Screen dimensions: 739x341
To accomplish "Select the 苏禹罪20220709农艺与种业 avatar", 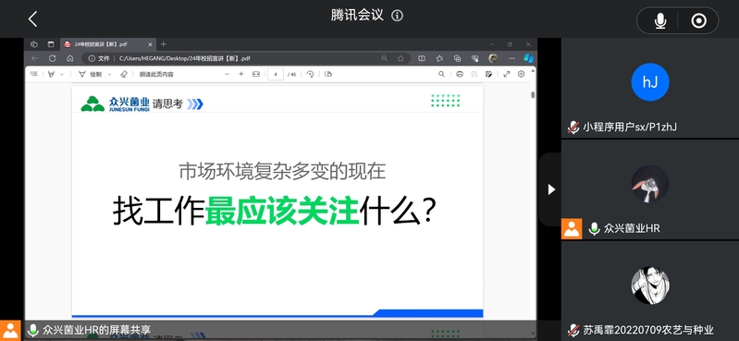I will click(650, 286).
